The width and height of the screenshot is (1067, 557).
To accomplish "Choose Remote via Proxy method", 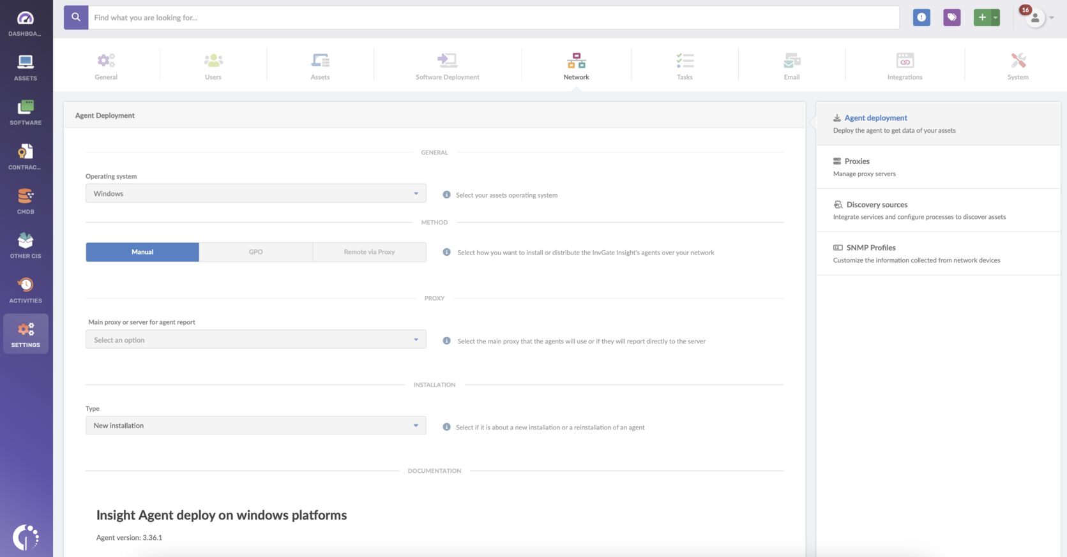I will pos(369,252).
